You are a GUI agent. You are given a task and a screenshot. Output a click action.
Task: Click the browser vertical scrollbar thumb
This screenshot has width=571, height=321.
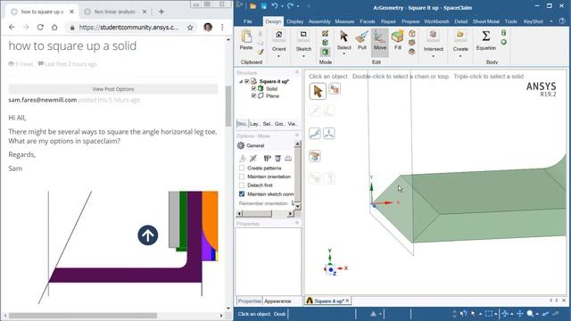tap(228, 106)
